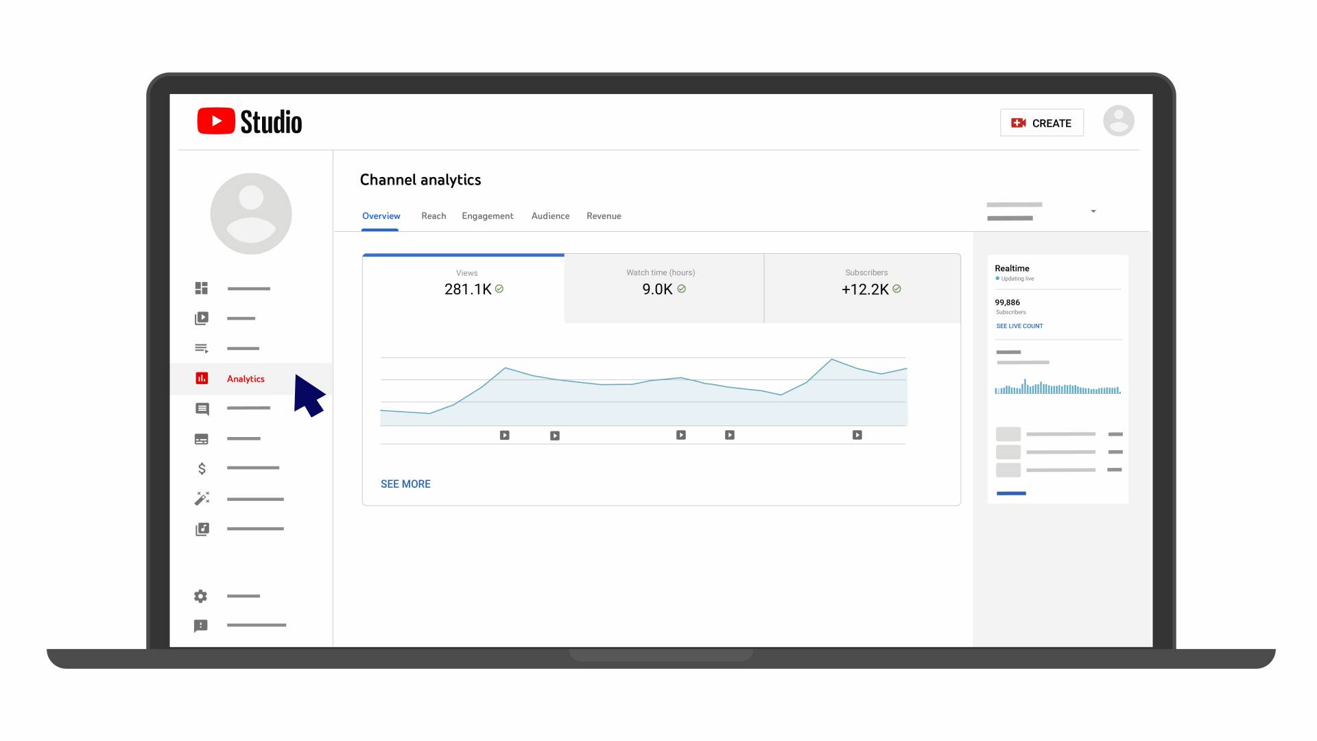This screenshot has width=1317, height=741.
Task: Click the audience profile icon top right
Action: click(x=1119, y=121)
